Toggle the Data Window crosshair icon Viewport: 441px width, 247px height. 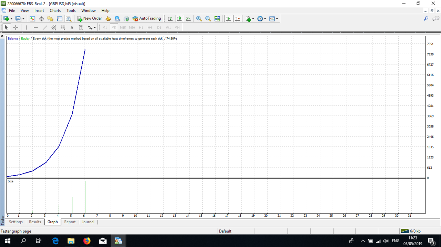(41, 19)
